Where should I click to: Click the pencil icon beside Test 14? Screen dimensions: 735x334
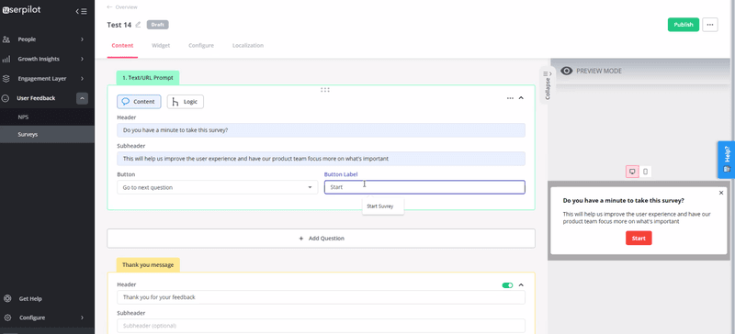[x=138, y=25]
